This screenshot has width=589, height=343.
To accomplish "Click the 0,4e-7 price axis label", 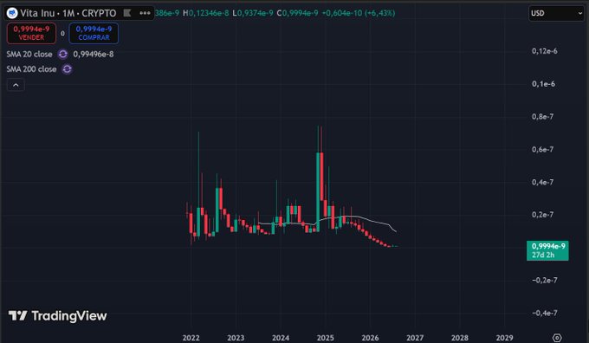I will coord(542,182).
